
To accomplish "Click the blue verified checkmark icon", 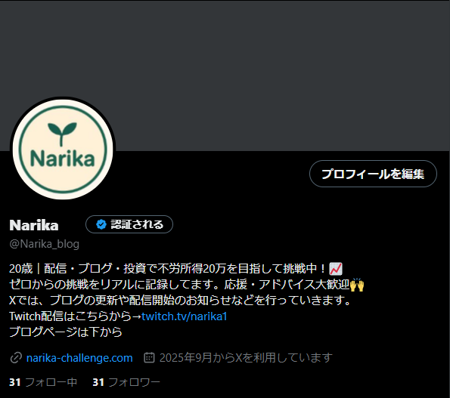I will click(101, 224).
